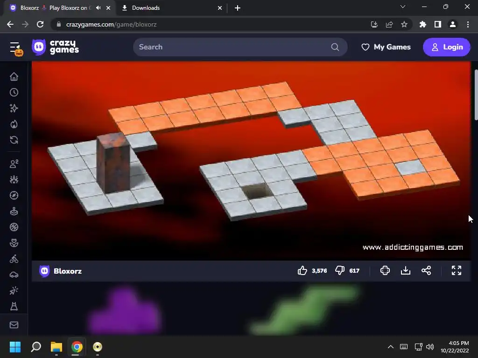Open Chrome three-dot menu
The image size is (478, 358).
468,24
